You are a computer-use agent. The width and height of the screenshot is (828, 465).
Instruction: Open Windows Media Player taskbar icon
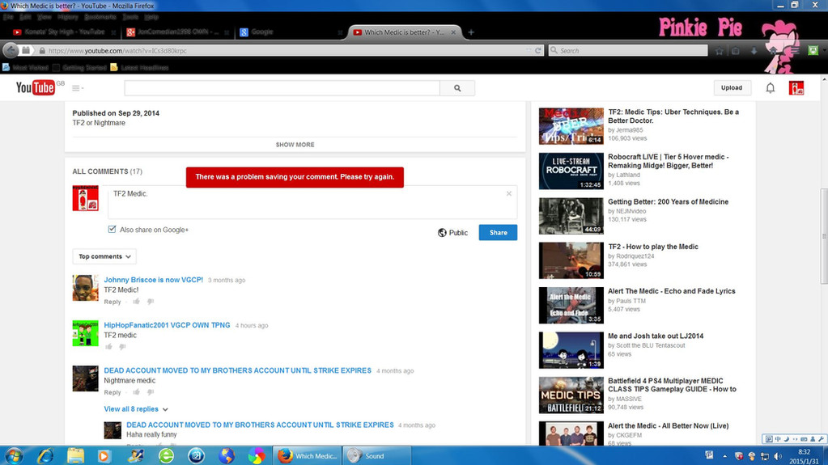(x=104, y=455)
